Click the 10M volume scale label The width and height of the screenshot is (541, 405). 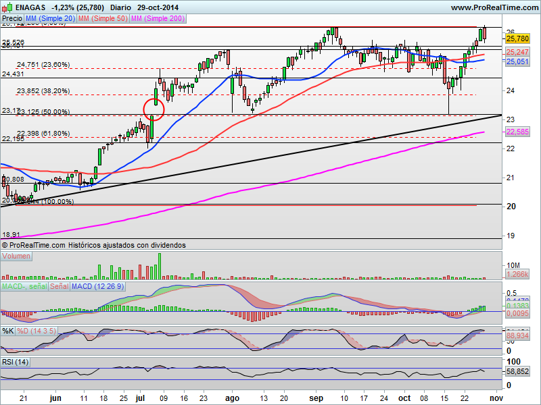click(x=513, y=265)
